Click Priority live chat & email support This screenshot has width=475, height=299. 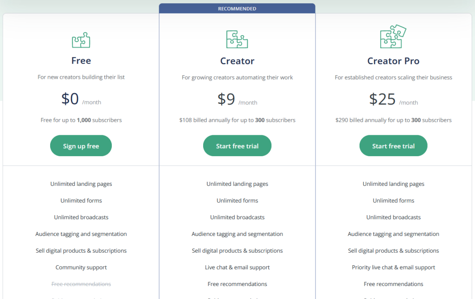click(393, 267)
